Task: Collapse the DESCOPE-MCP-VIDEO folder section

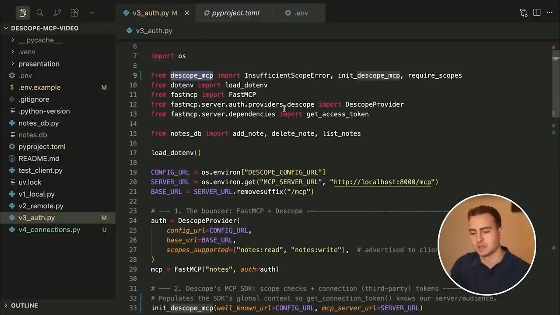Action: click(58, 28)
